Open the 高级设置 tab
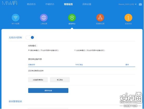 pos(87,4)
